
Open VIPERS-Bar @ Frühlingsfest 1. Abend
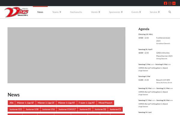tap(153, 68)
